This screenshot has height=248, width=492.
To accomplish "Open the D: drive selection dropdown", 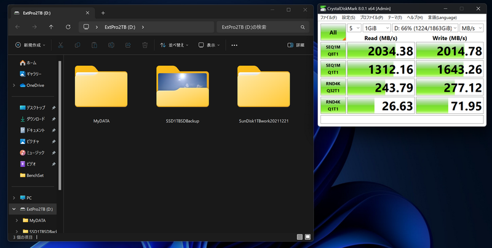I will click(x=422, y=28).
